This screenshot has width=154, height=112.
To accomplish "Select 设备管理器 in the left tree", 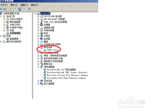I will (x=15, y=33).
